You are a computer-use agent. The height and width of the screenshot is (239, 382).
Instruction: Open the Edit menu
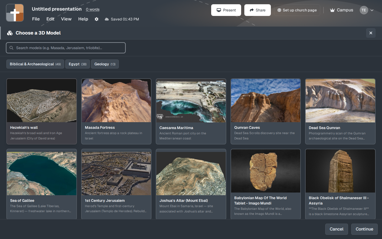click(x=50, y=19)
